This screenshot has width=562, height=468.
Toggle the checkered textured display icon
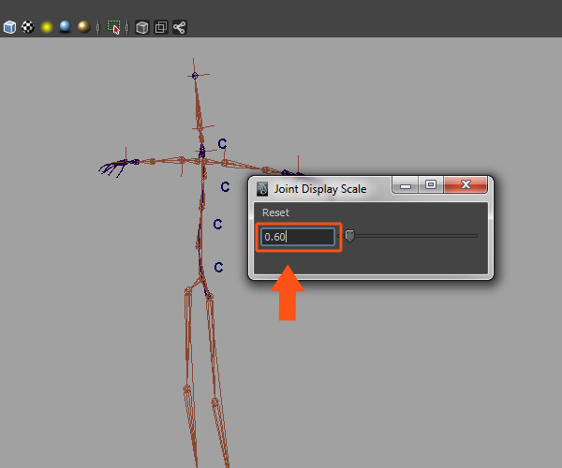[27, 27]
